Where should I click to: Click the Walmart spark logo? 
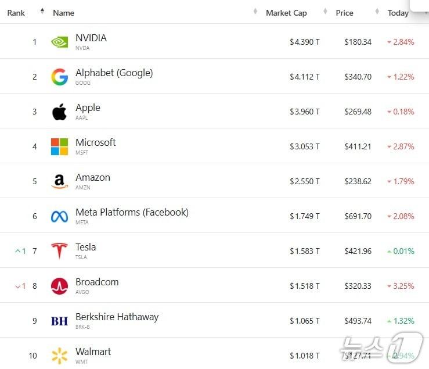coord(59,356)
